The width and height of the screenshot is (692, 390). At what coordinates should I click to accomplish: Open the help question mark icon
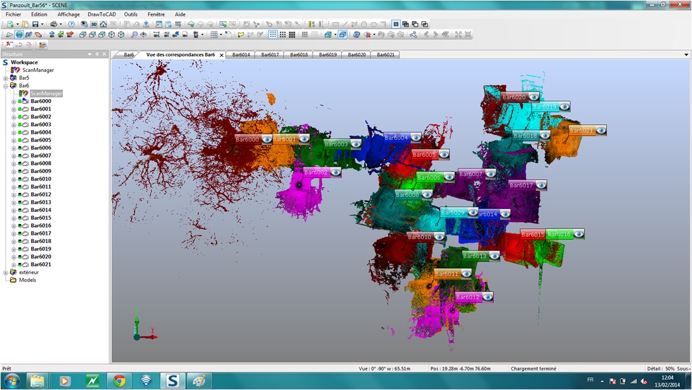(71, 24)
